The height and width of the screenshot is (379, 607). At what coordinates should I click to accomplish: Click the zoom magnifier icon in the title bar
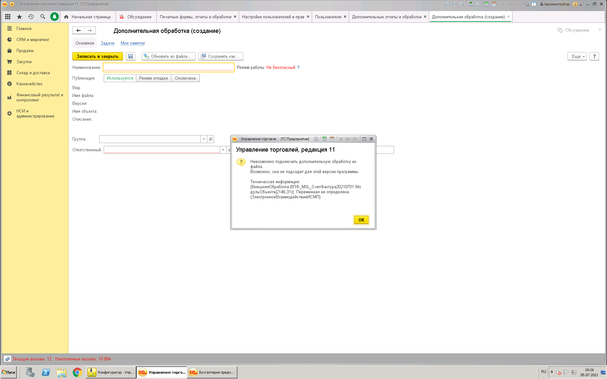(x=526, y=4)
